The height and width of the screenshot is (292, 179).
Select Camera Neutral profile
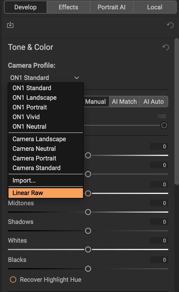click(34, 149)
